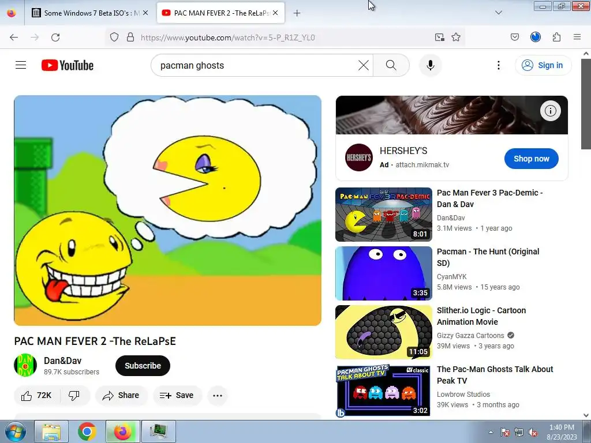
Task: Toggle picture-in-picture icon in the address bar
Action: (x=439, y=37)
